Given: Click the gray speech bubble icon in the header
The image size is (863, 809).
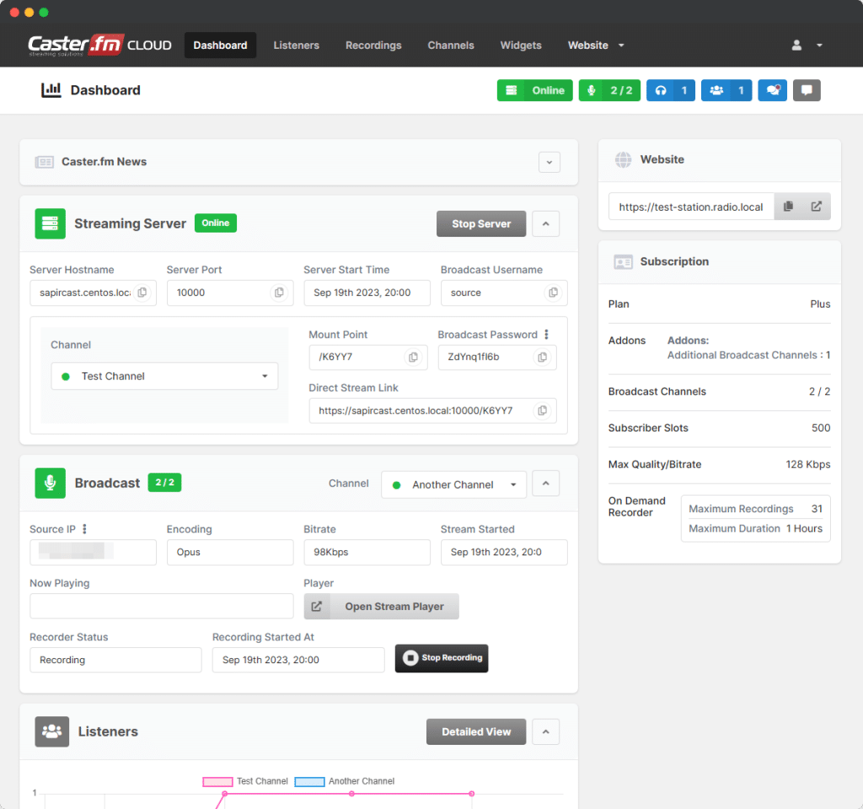Looking at the screenshot, I should point(807,90).
